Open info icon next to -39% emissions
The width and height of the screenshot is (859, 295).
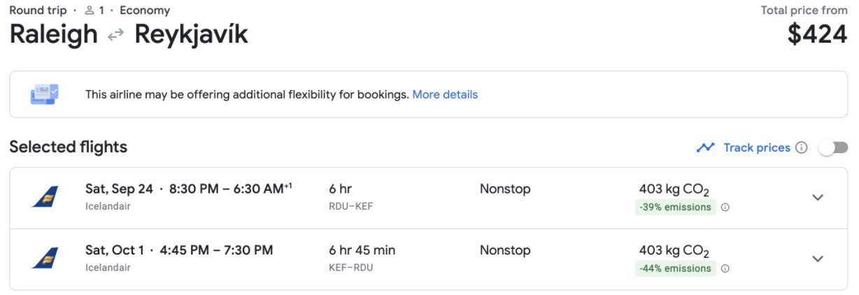click(725, 208)
